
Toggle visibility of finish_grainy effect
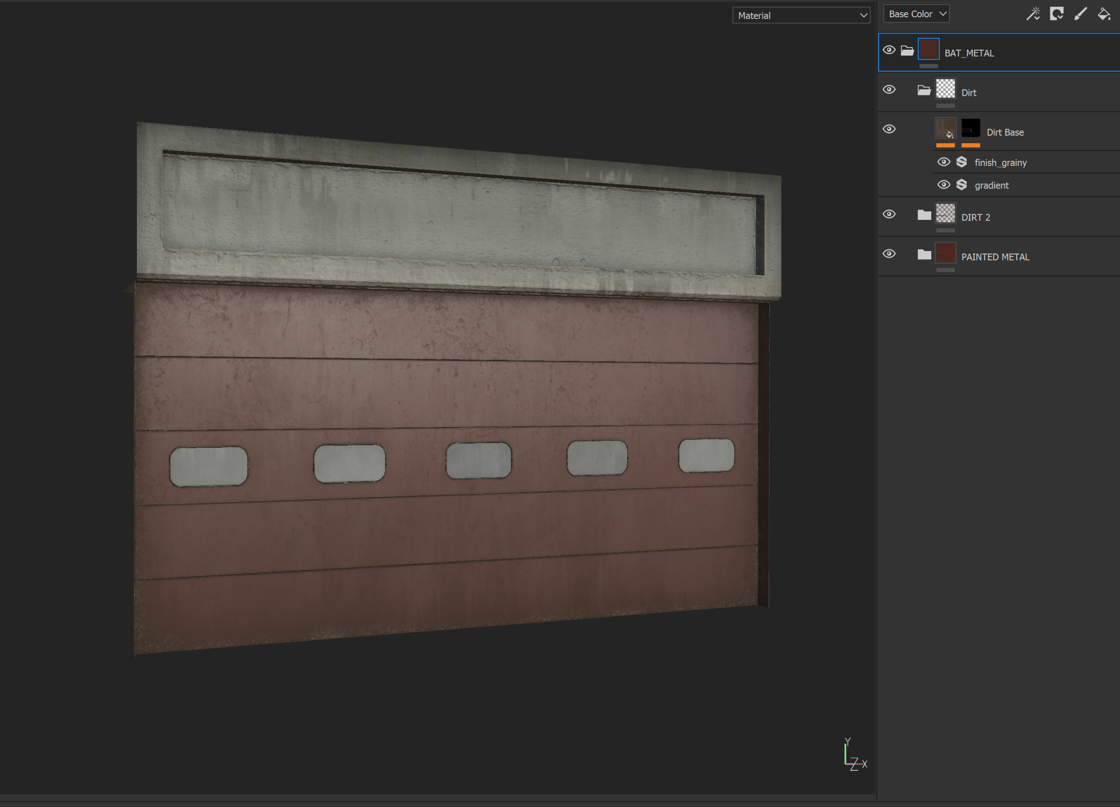pos(943,162)
